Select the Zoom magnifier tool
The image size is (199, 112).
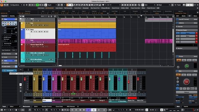pyautogui.click(x=87, y=5)
